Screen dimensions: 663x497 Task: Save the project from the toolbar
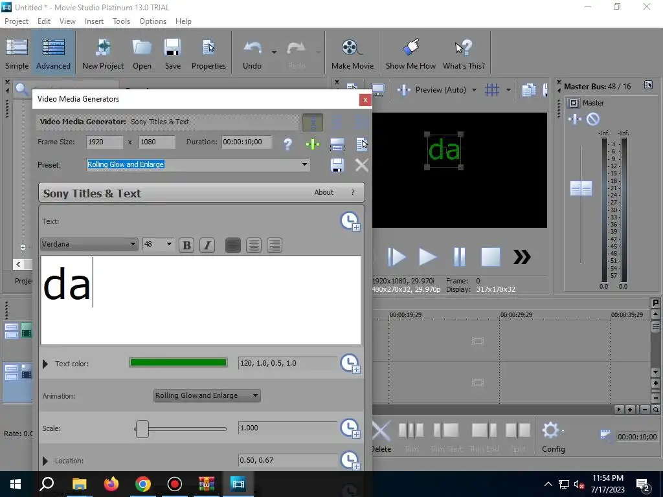click(x=172, y=54)
